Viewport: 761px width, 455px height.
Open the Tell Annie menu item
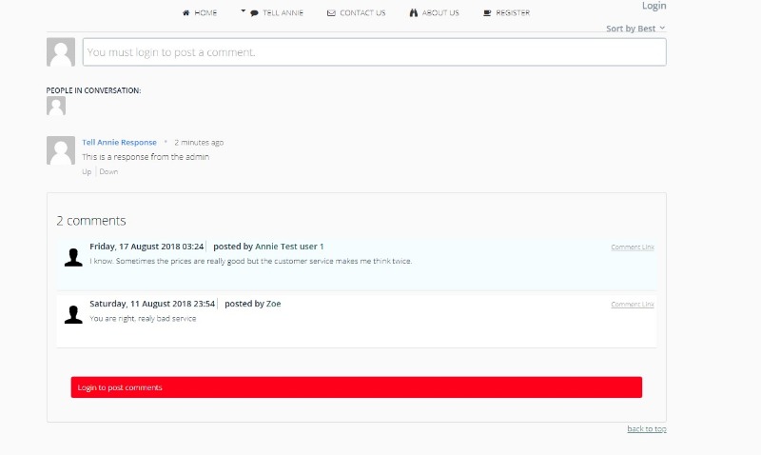pos(277,13)
